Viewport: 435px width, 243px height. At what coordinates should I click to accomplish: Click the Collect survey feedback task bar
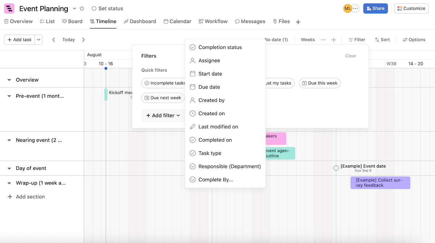380,183
